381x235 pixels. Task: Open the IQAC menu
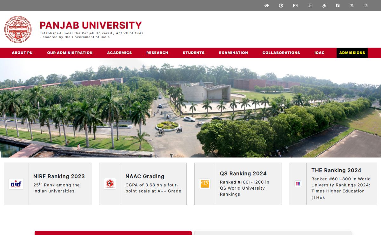tap(319, 53)
